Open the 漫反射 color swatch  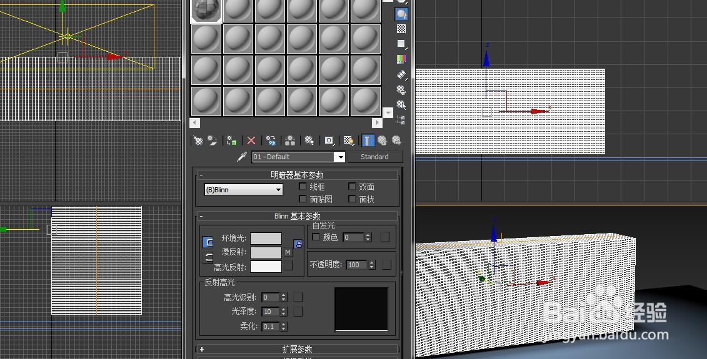point(266,253)
